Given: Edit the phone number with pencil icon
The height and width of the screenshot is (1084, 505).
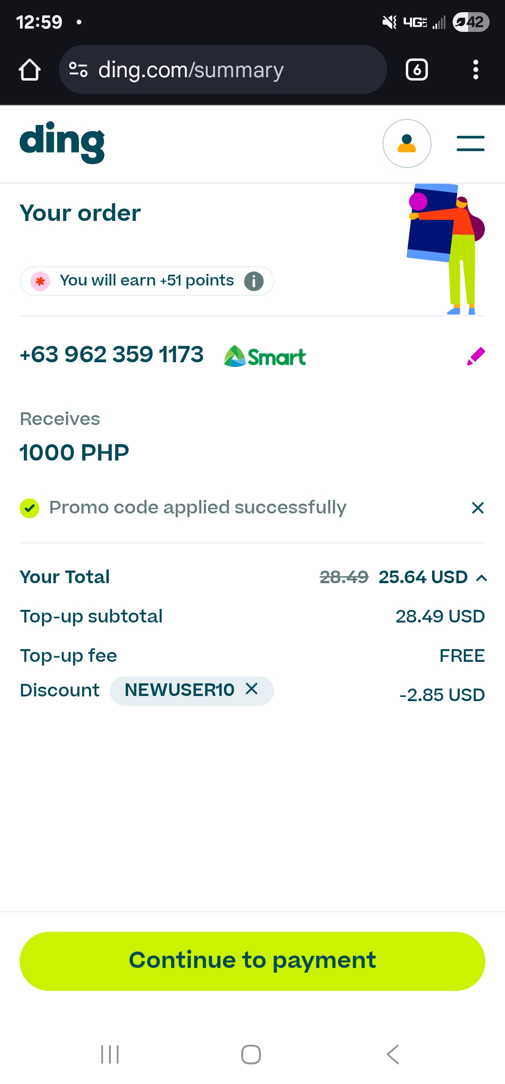Looking at the screenshot, I should (x=476, y=356).
